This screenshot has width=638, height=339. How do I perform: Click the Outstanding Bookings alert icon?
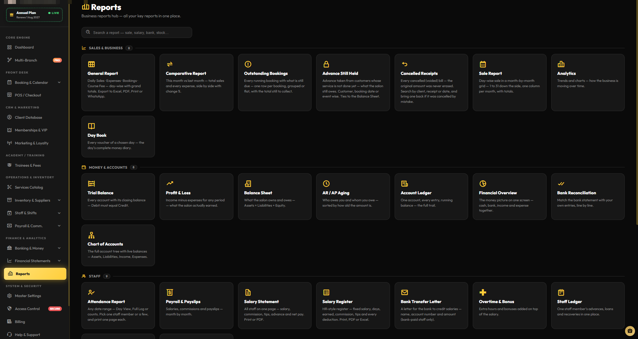[248, 64]
